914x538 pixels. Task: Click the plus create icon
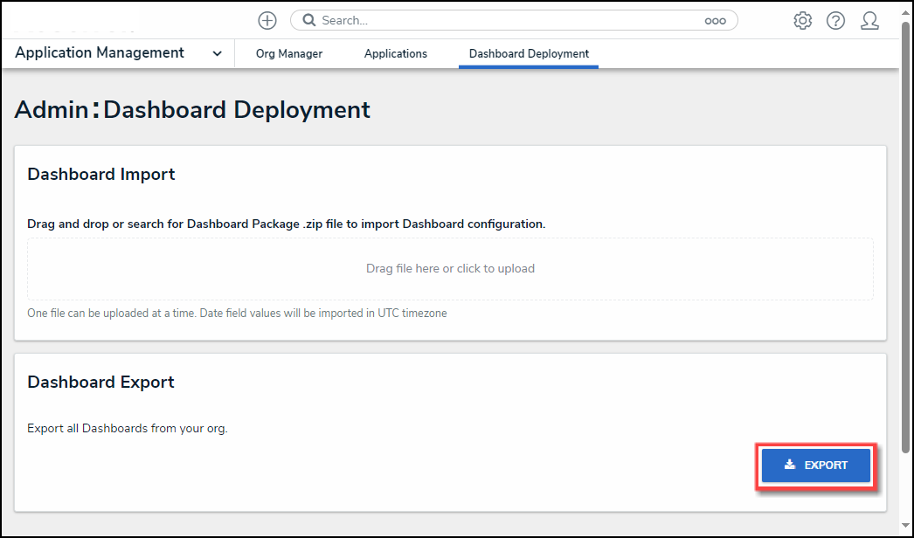267,20
